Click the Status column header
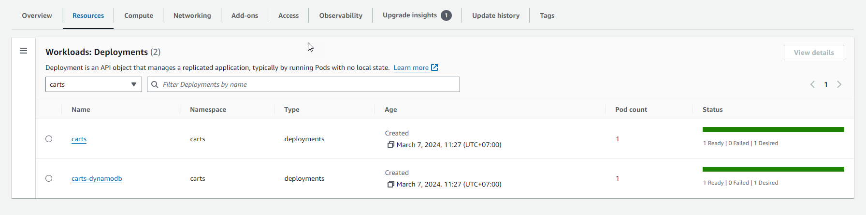The image size is (866, 215). [713, 109]
